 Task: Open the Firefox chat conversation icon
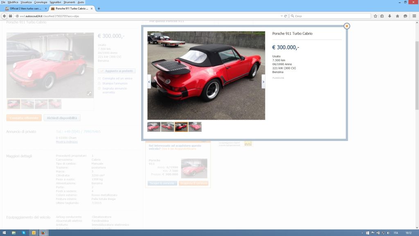tap(405, 16)
